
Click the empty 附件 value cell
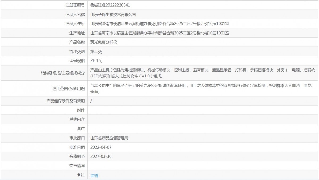pos(203,110)
